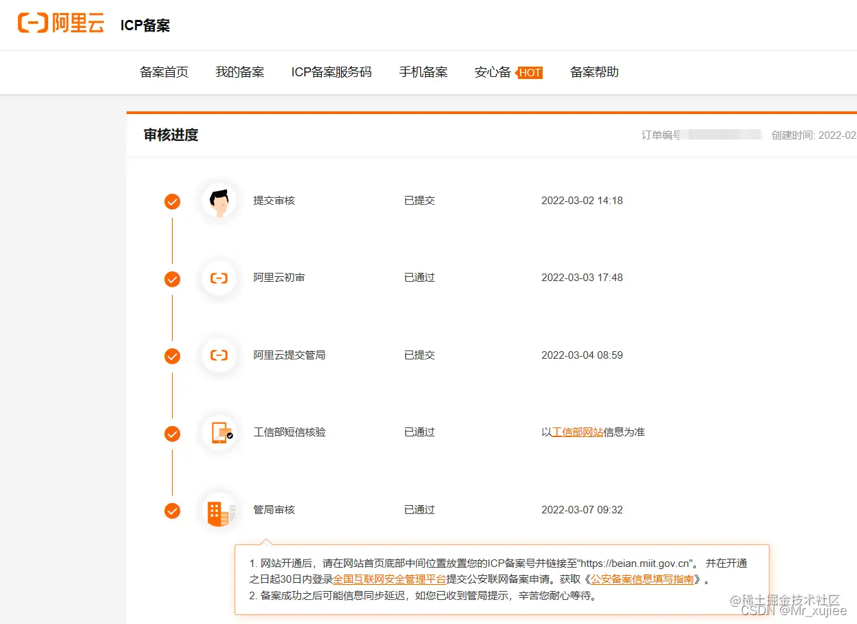Click the Alibaba Cloud icon beside 阿里云初审
The width and height of the screenshot is (857, 624).
click(x=219, y=278)
